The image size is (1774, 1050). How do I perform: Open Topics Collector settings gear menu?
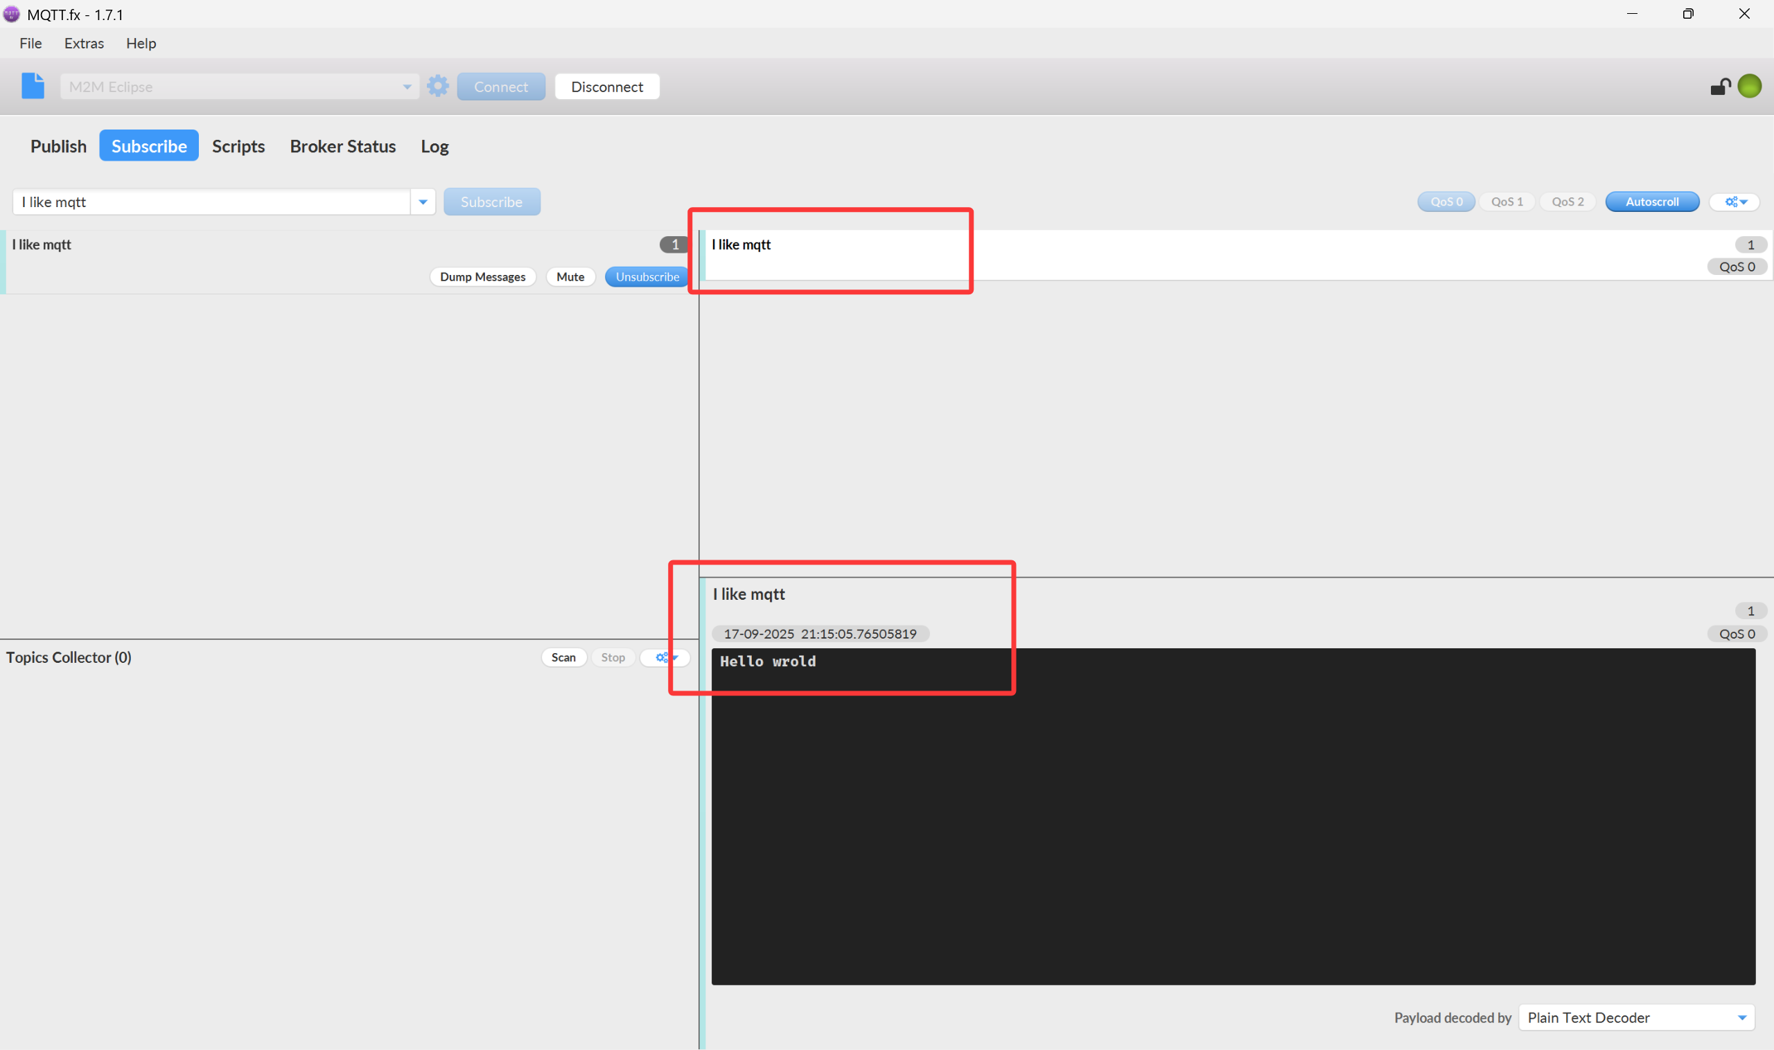(665, 657)
